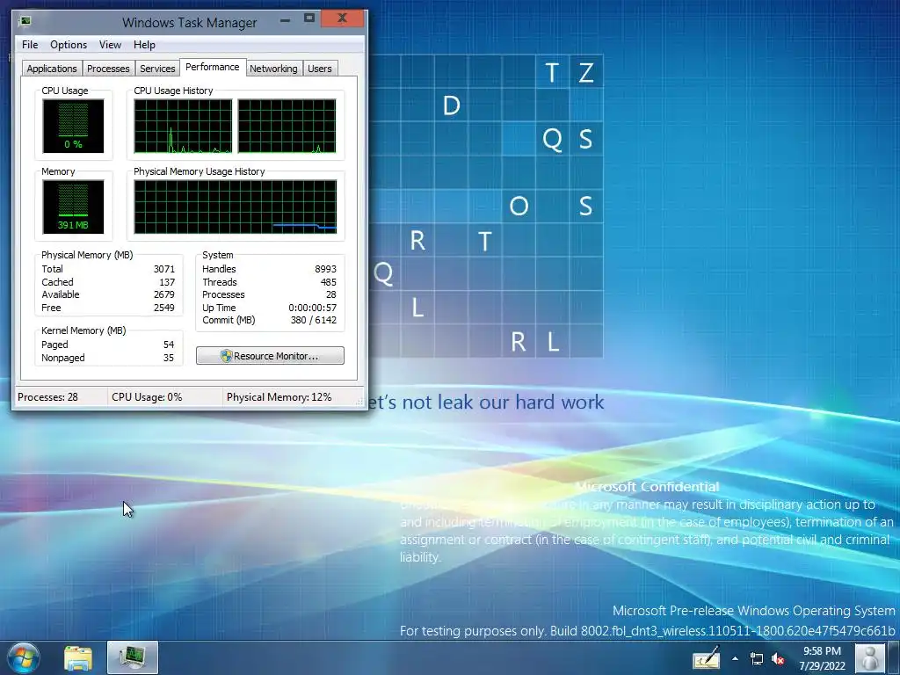Screen dimensions: 900x675
Task: Maximize the Task Manager window
Action: coord(308,19)
